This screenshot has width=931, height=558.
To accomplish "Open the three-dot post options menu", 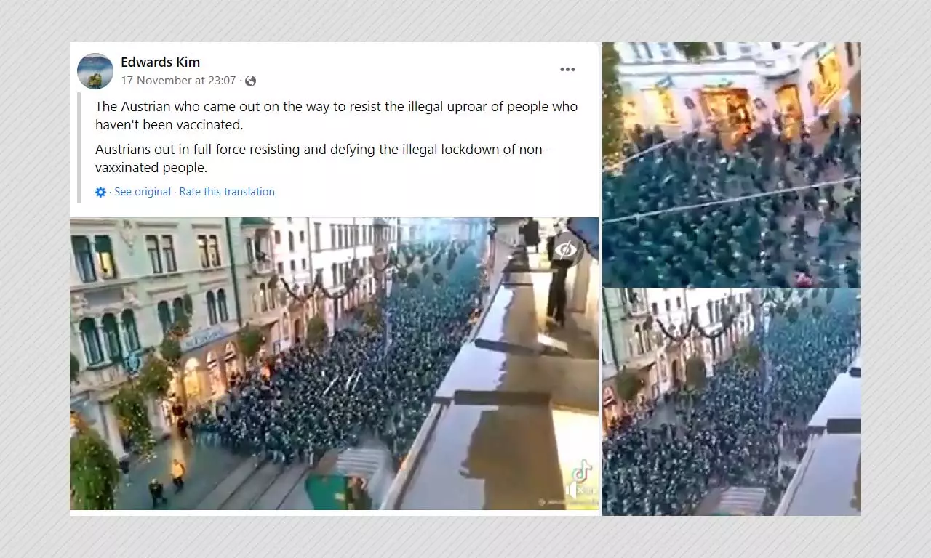I will (x=567, y=70).
